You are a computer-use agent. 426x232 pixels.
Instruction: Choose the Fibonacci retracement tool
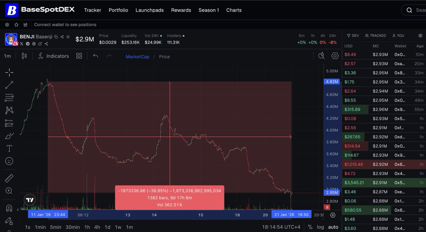[9, 98]
